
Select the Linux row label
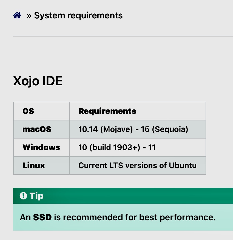click(34, 165)
